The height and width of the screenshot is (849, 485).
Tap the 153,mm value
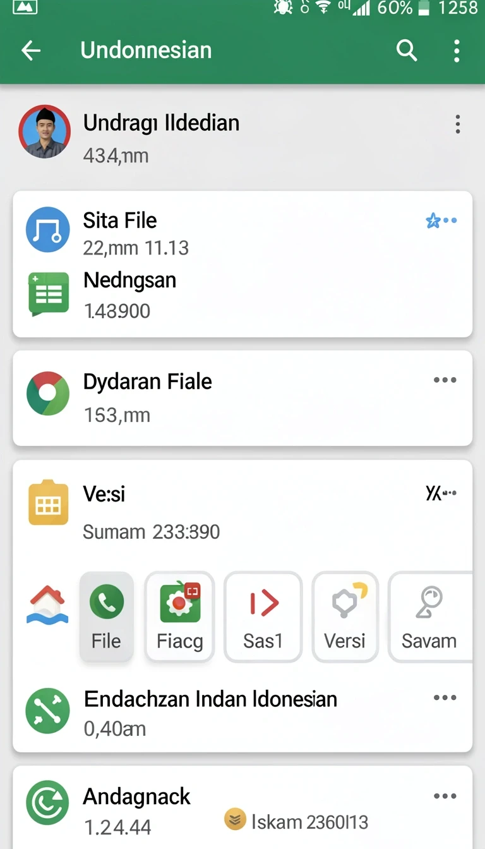[117, 415]
